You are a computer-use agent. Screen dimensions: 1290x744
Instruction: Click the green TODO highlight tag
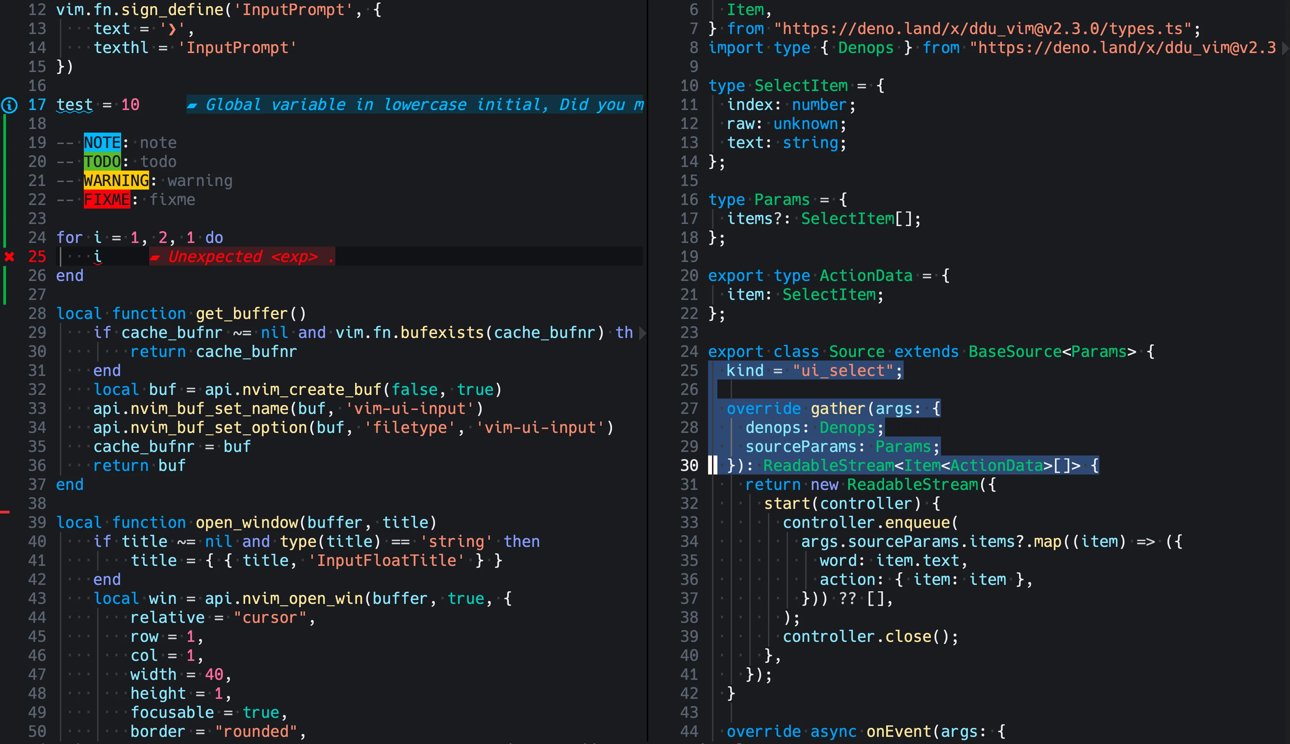[102, 162]
